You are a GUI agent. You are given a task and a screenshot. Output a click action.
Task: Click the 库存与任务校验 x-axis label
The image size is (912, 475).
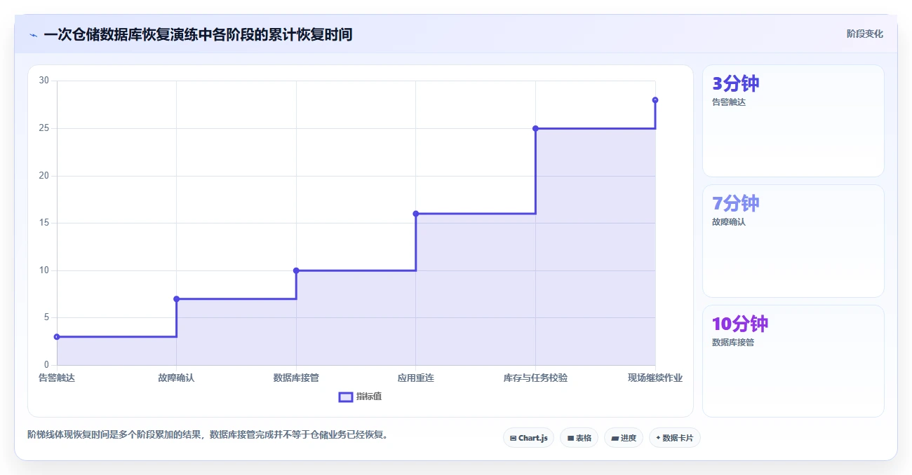tap(535, 378)
